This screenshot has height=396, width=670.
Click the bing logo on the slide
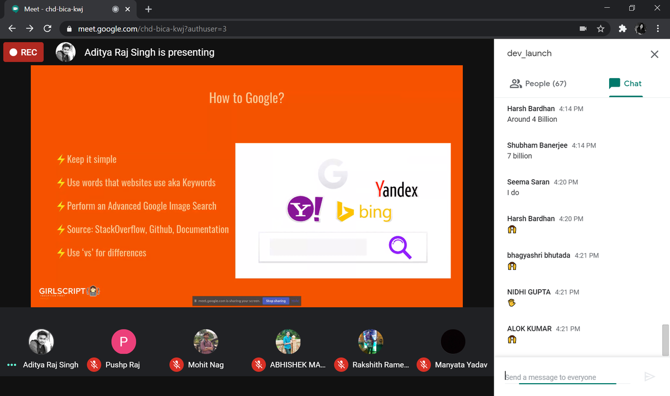click(x=365, y=212)
